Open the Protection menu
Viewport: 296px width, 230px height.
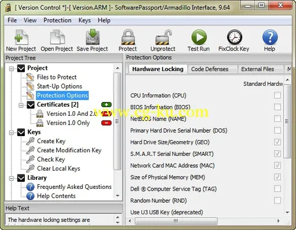(57, 20)
